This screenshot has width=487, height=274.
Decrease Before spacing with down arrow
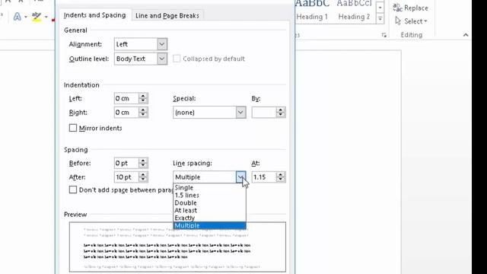tap(143, 166)
